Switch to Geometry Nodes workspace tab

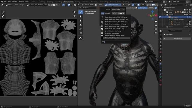tap(115, 2)
